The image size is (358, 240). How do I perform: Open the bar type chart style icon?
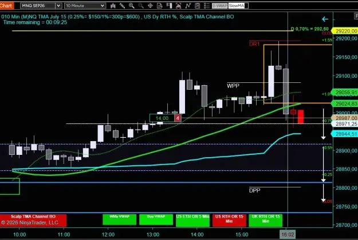click(x=113, y=6)
